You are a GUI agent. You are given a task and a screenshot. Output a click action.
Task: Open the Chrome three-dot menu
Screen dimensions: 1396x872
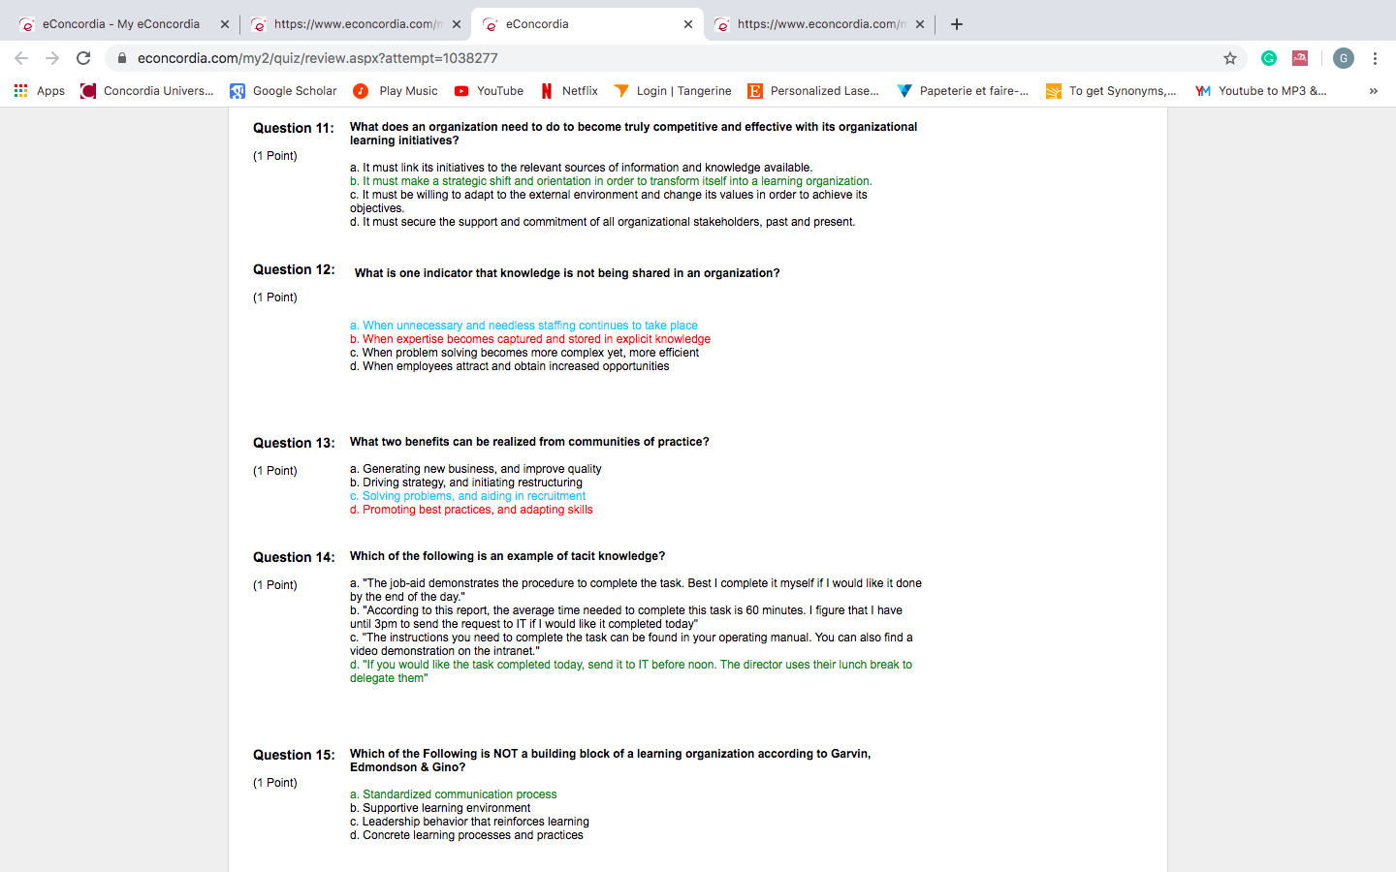coord(1375,58)
